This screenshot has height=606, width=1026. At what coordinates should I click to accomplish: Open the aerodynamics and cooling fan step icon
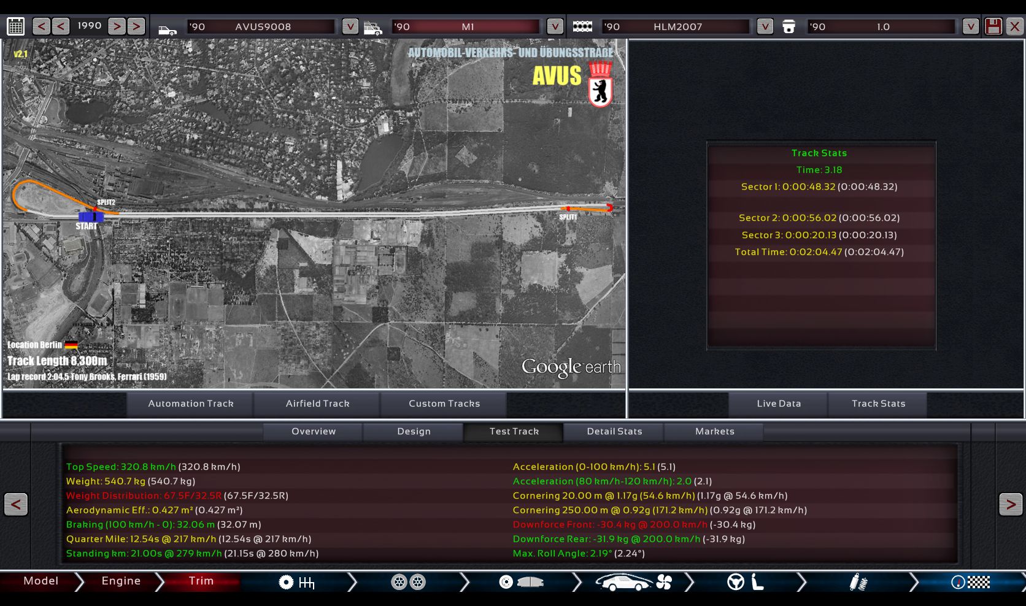click(634, 582)
